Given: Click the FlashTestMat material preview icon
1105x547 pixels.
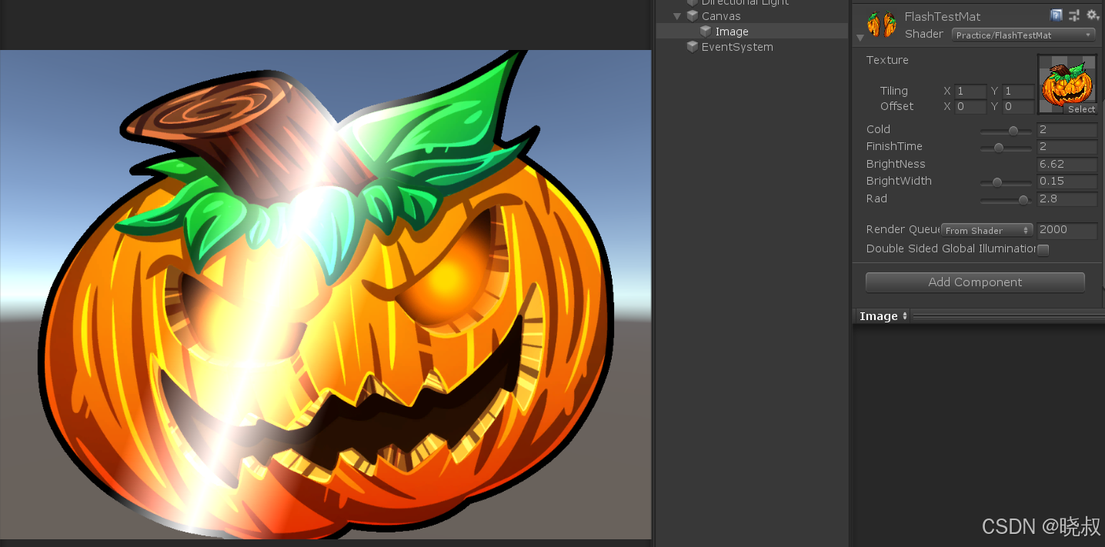Looking at the screenshot, I should coord(882,25).
